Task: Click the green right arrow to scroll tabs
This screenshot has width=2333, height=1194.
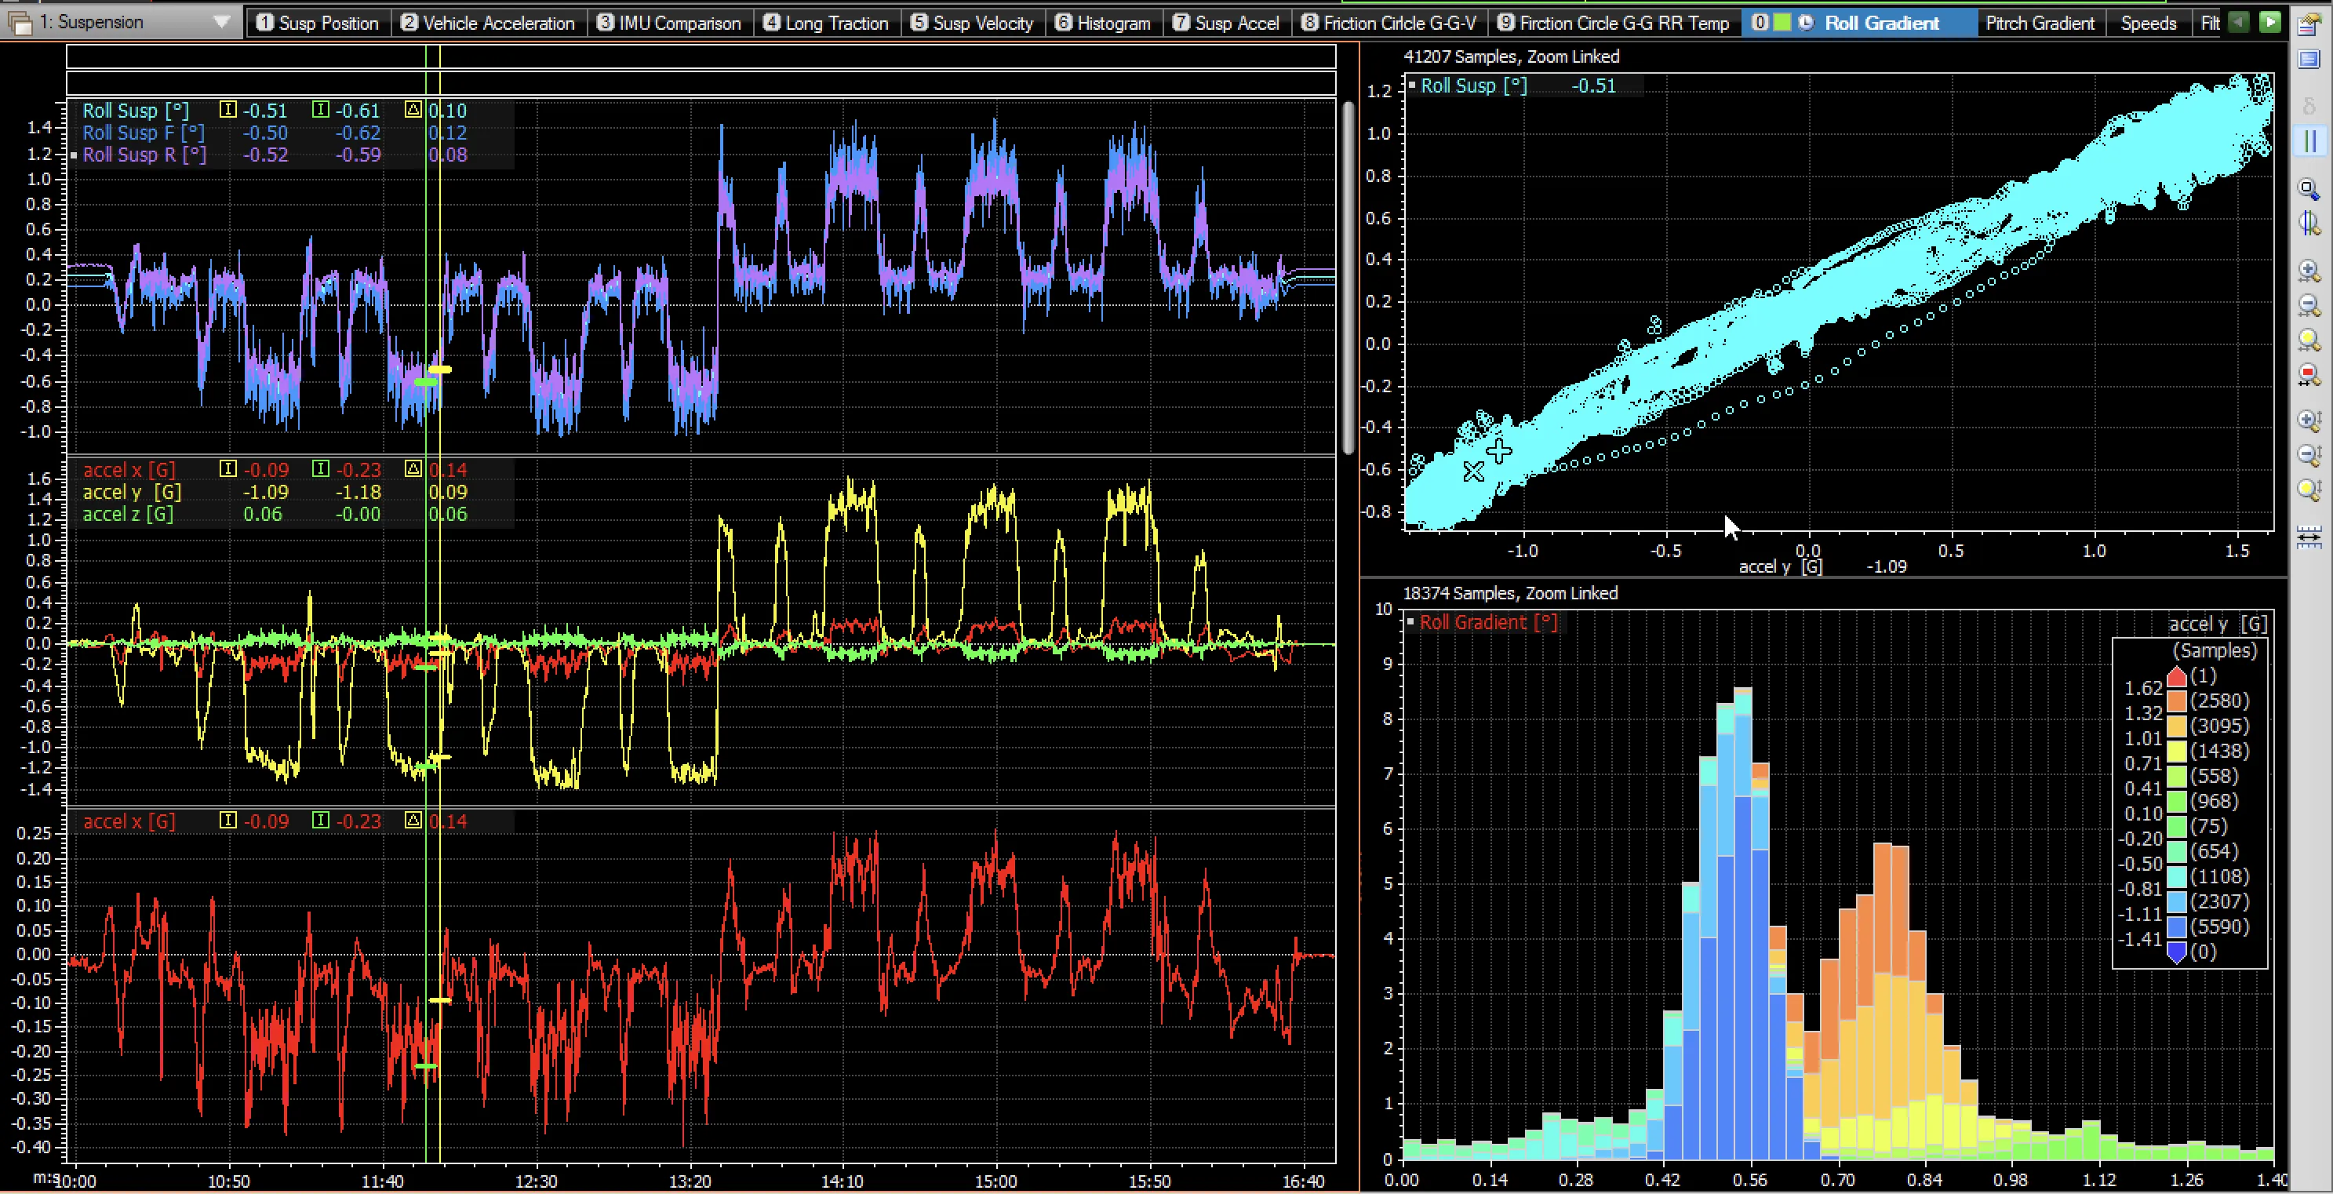Action: click(2269, 22)
